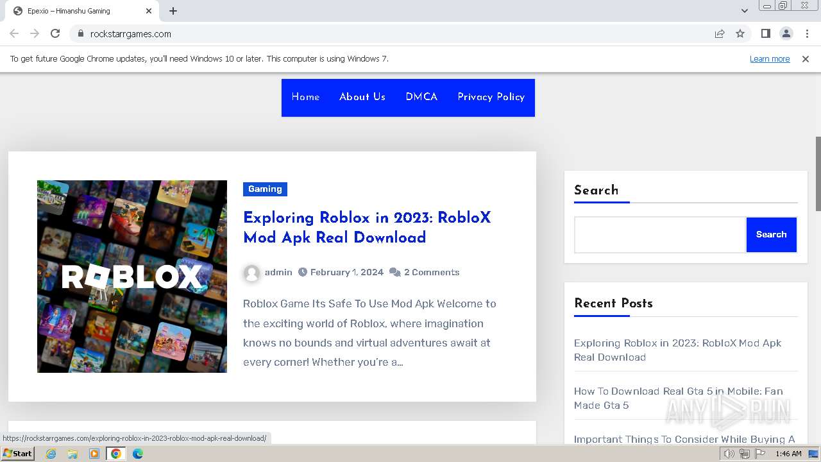821x462 pixels.
Task: Open the Exploring Roblox in 2023 post title
Action: [x=367, y=228]
